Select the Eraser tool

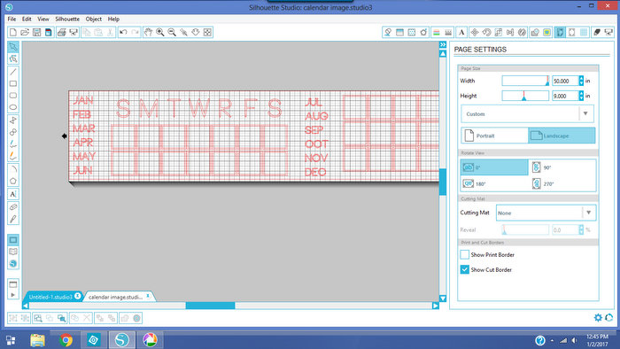point(13,206)
